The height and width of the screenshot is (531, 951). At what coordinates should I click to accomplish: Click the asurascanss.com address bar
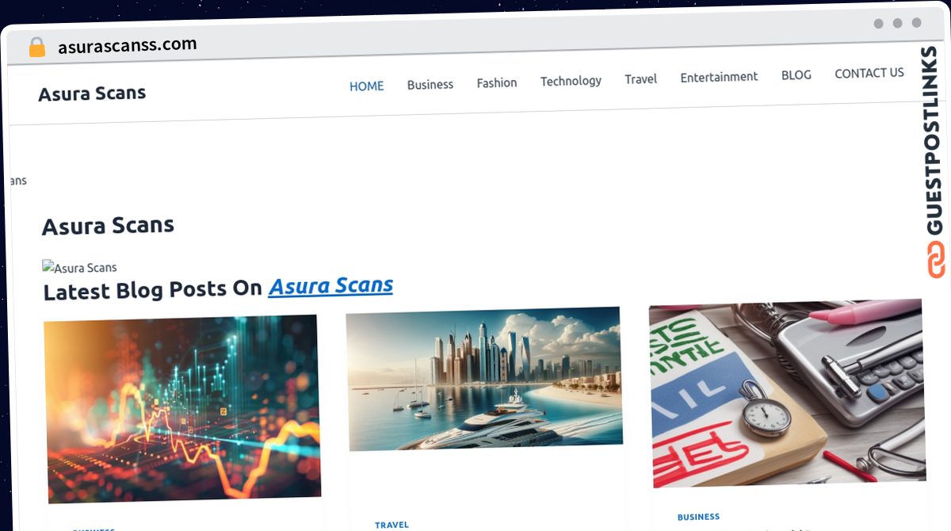(127, 46)
